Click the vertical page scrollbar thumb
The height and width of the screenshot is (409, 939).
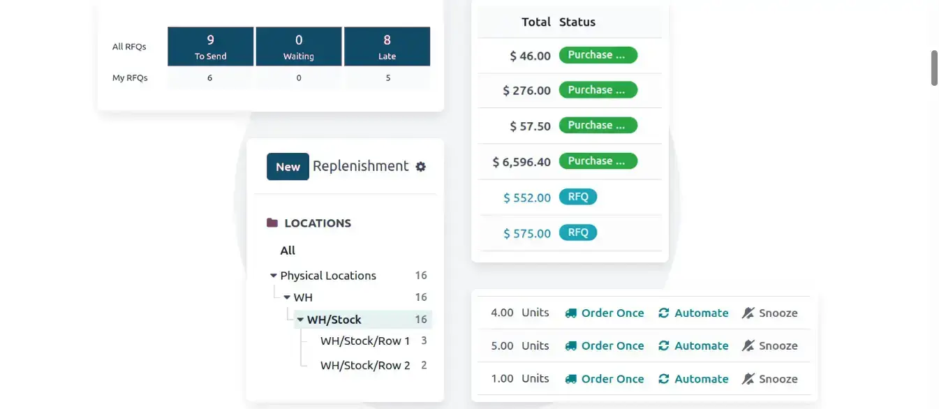pyautogui.click(x=934, y=68)
